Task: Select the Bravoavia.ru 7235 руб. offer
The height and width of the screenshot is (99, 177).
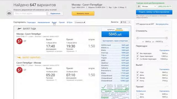Action: [115, 70]
